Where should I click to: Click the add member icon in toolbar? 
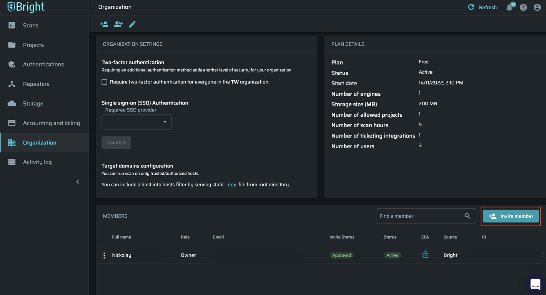click(x=104, y=25)
